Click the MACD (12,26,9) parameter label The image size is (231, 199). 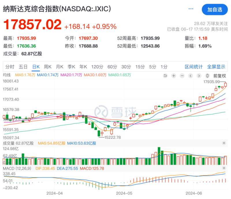click(x=17, y=168)
